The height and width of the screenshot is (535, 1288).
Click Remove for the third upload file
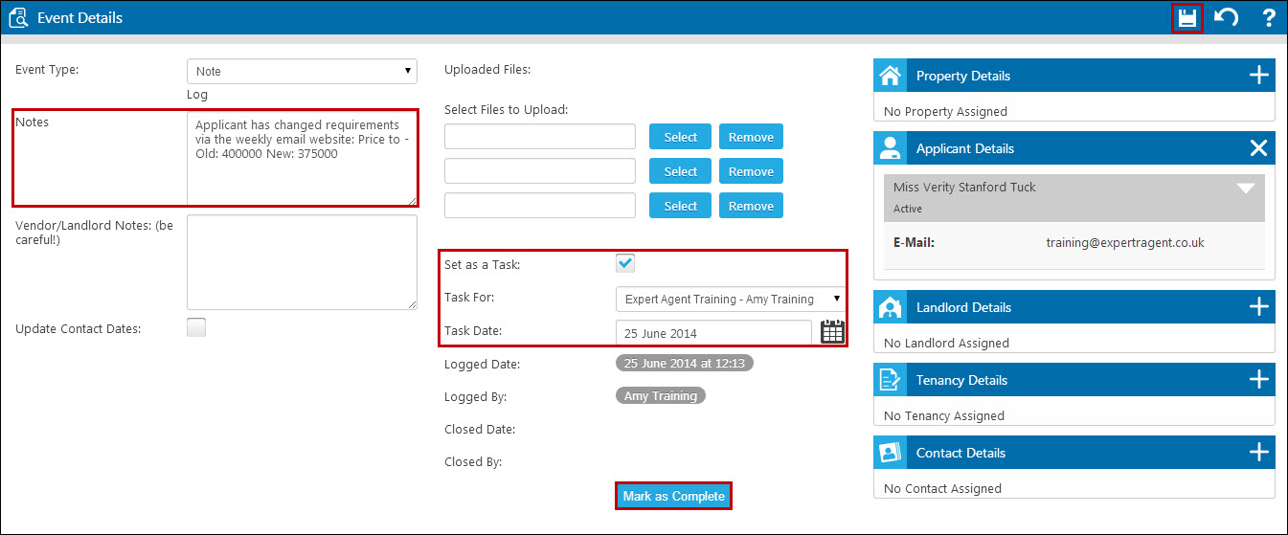(x=751, y=206)
